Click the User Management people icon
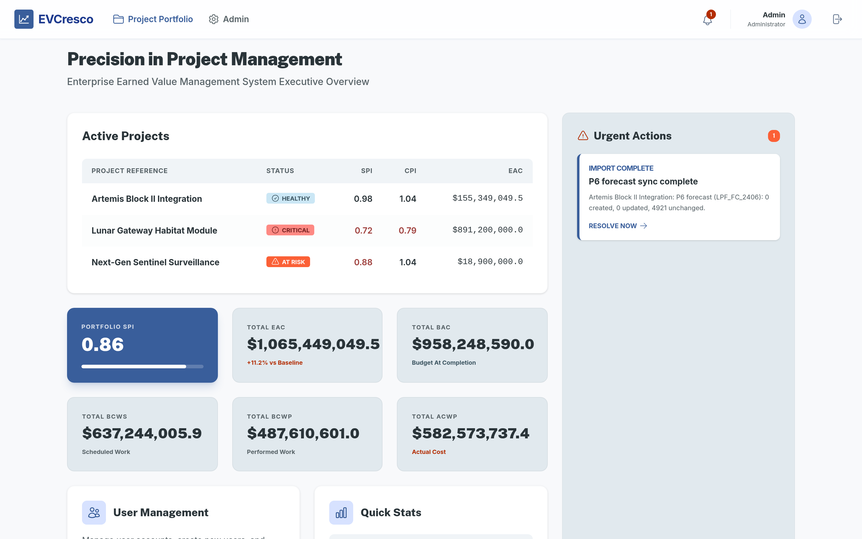 (94, 513)
